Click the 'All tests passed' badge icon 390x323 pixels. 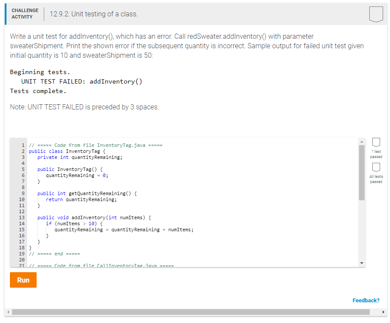tap(376, 167)
